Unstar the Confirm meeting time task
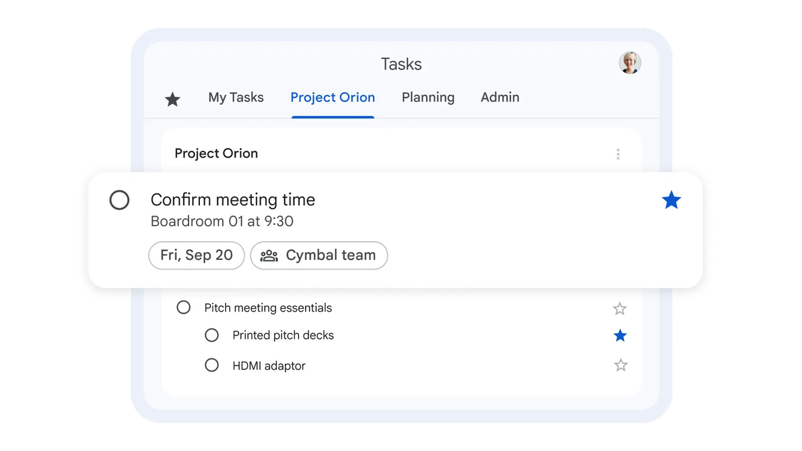Image resolution: width=802 pixels, height=451 pixels. click(671, 200)
